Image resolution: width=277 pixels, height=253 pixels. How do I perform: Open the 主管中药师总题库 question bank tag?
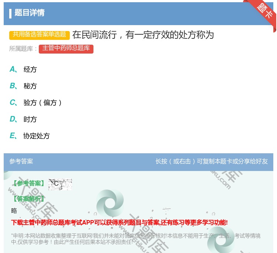[66, 48]
